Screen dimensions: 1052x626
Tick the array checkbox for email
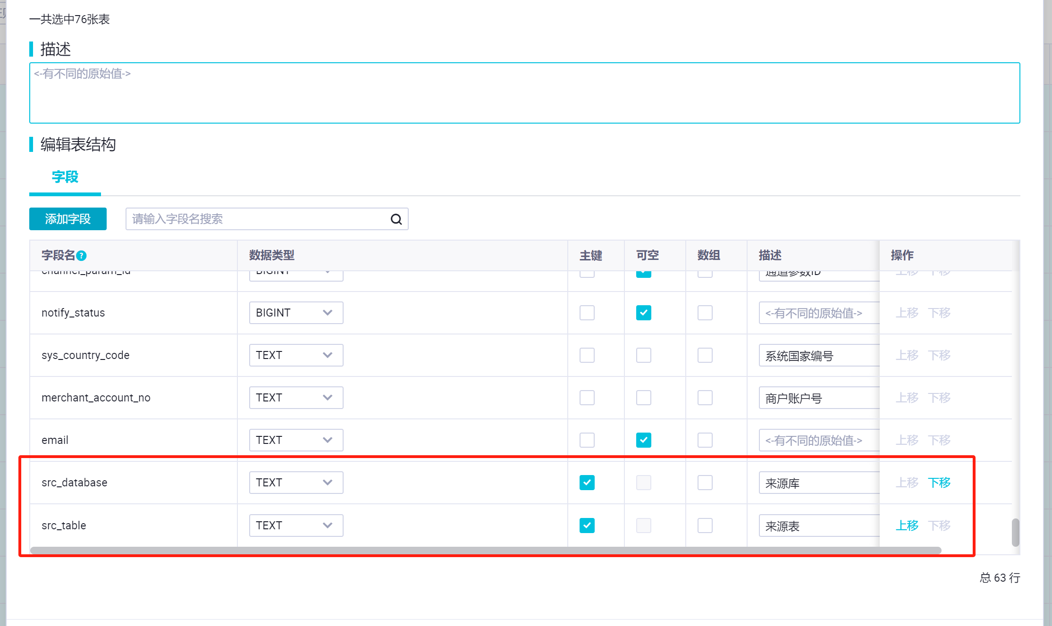pyautogui.click(x=705, y=440)
